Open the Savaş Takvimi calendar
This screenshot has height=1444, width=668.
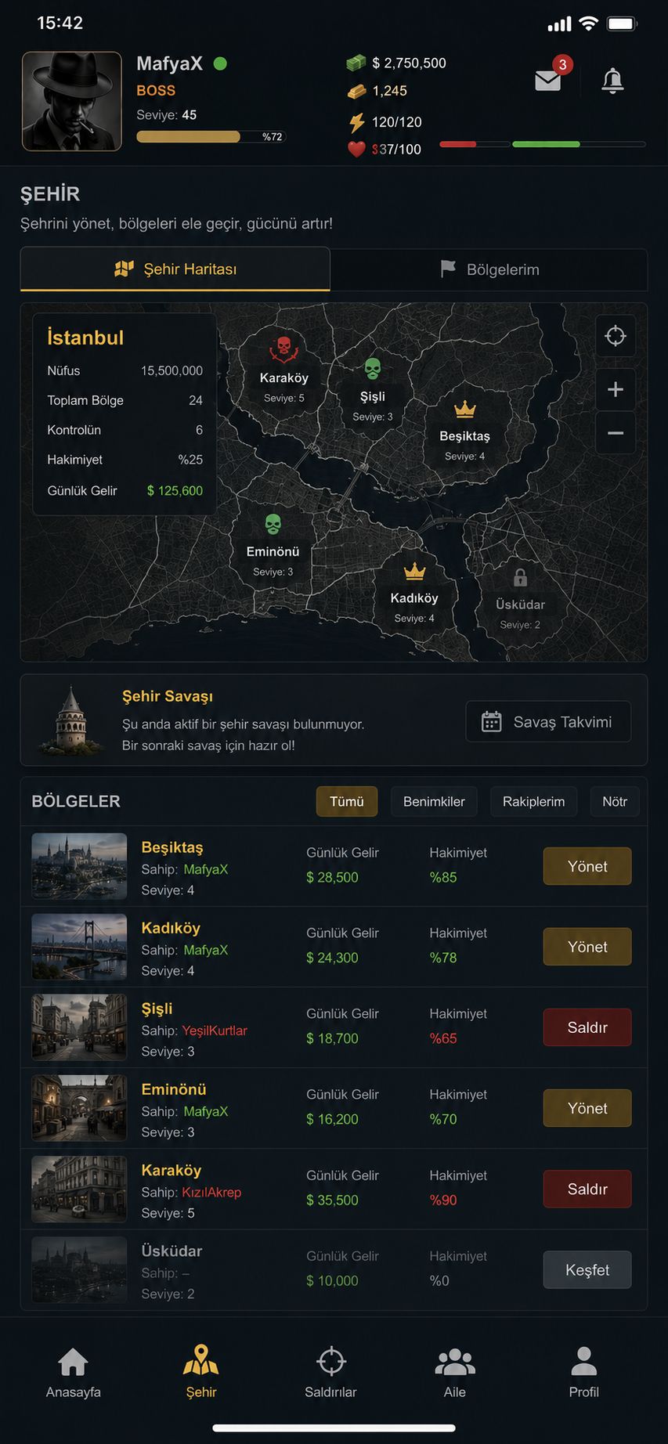pos(548,721)
